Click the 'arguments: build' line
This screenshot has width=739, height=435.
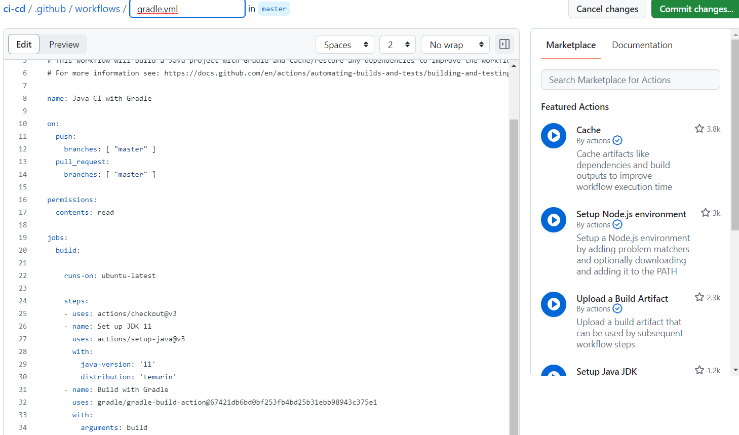114,427
